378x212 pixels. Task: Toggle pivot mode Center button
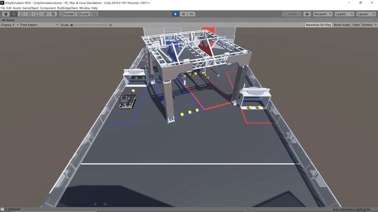pyautogui.click(x=67, y=14)
